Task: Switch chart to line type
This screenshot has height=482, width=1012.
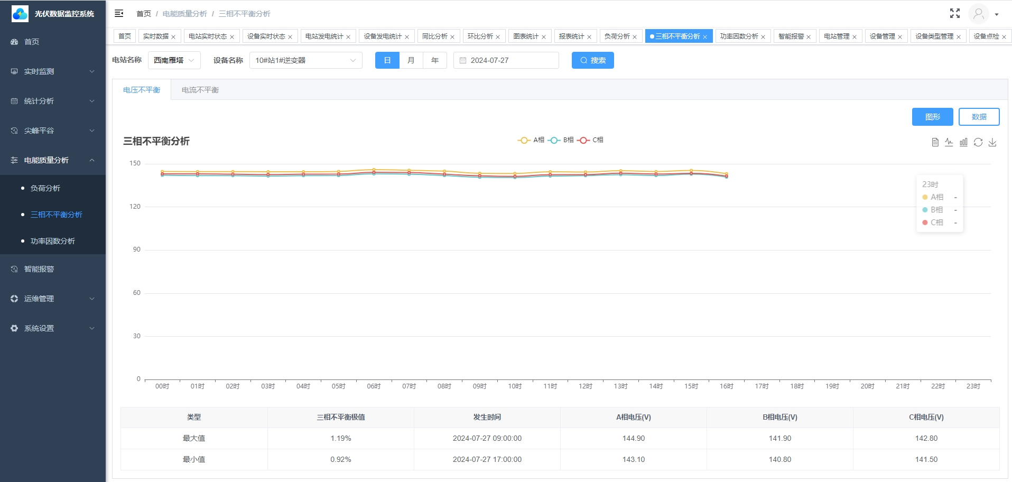Action: [x=949, y=142]
